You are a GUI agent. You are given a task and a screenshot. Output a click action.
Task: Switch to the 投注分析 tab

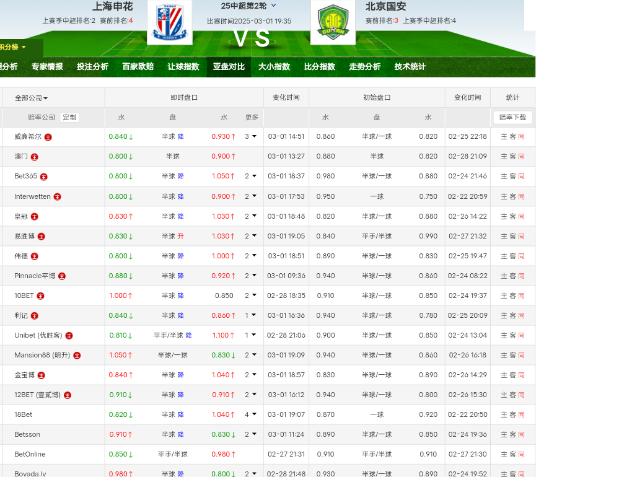tap(92, 67)
